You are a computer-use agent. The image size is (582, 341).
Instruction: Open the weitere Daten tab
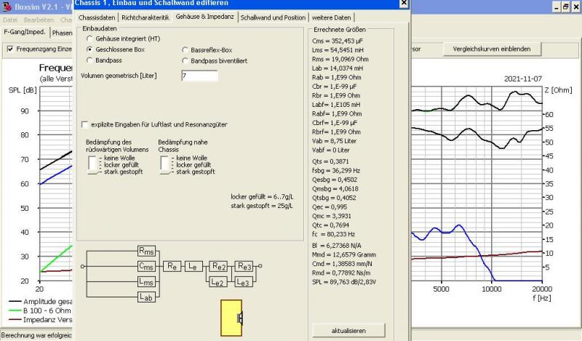332,17
